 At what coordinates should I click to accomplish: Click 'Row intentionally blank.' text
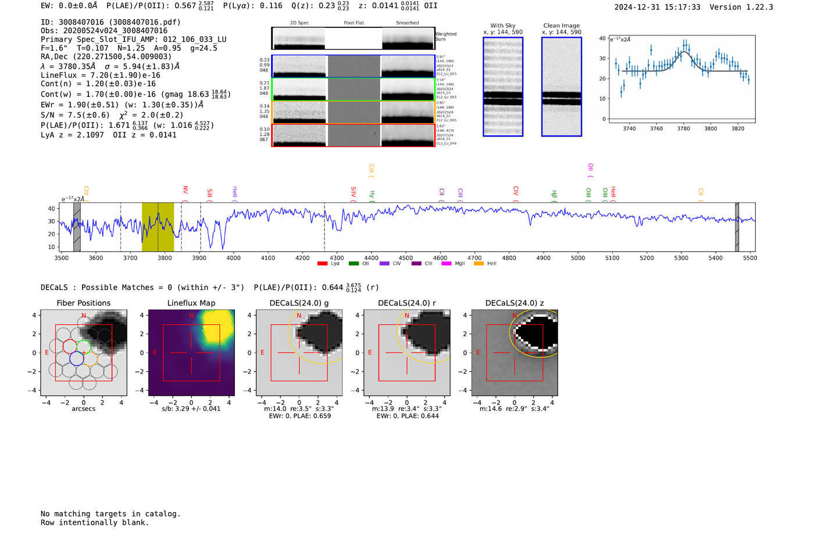tap(95, 523)
